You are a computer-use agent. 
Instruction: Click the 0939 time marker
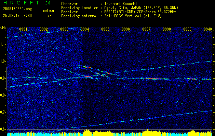tap(187, 29)
